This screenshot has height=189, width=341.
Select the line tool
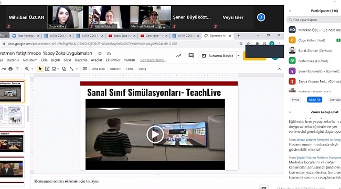click(x=71, y=69)
